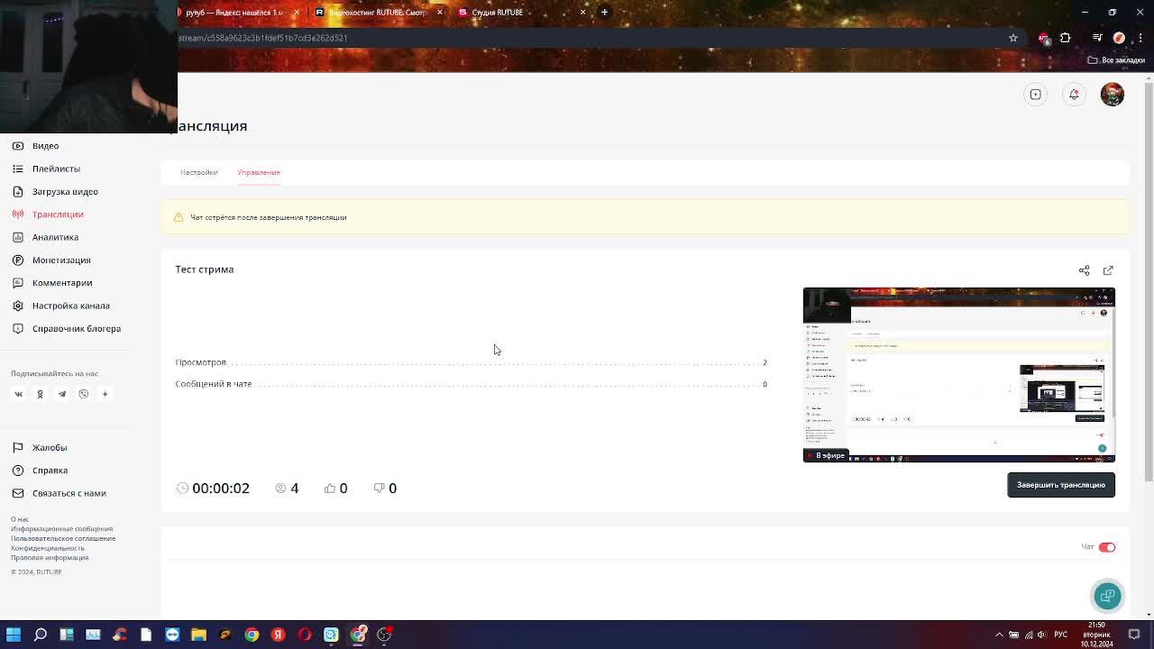Open the support chat floating button
Viewport: 1154px width, 649px height.
tap(1108, 596)
